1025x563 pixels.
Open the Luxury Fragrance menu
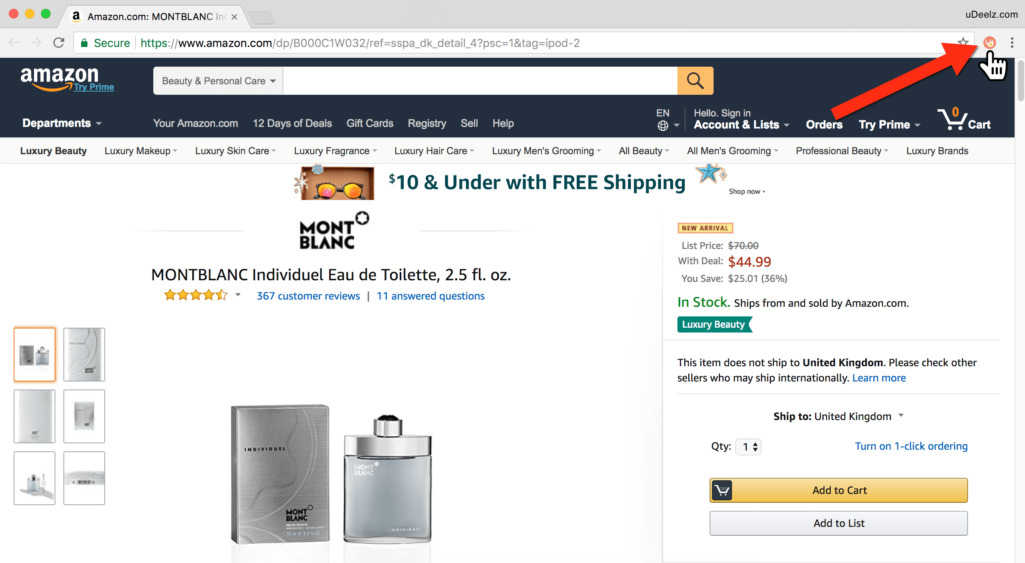pos(335,151)
